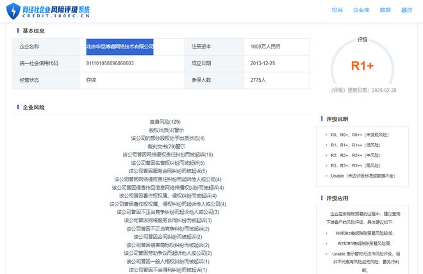Click the business status value 存续
This screenshot has width=423, height=274.
click(x=91, y=80)
